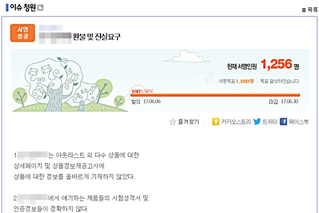Screen dimensions: 319x213
Task: Click the yellow KakaoStory icon
Action: 216,121
